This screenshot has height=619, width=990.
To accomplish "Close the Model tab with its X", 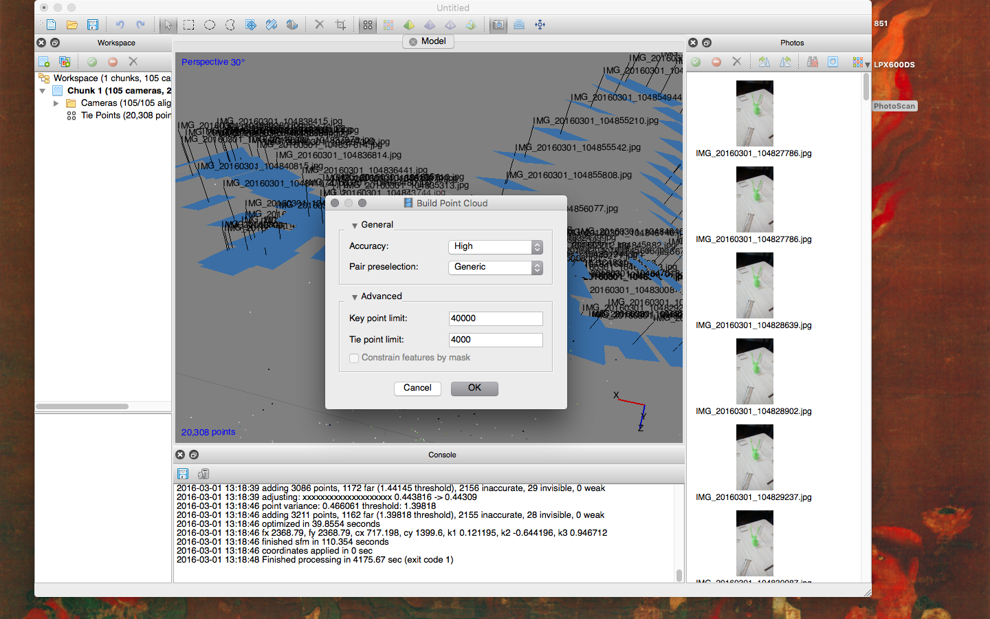I will 413,42.
